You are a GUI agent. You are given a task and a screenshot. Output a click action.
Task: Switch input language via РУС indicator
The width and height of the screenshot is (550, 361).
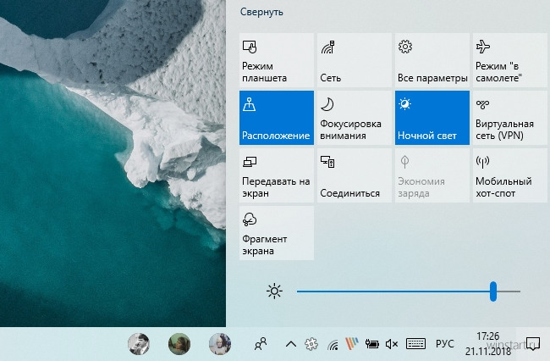click(x=445, y=344)
